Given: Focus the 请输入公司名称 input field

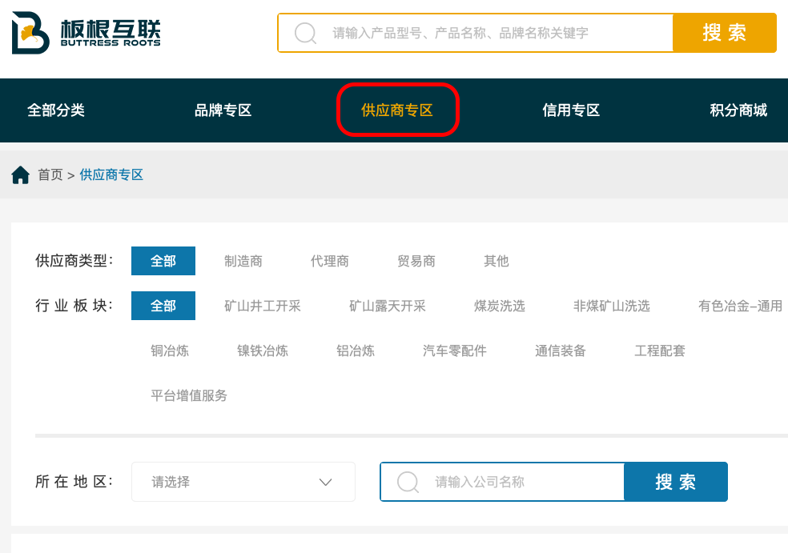Looking at the screenshot, I should pos(525,482).
